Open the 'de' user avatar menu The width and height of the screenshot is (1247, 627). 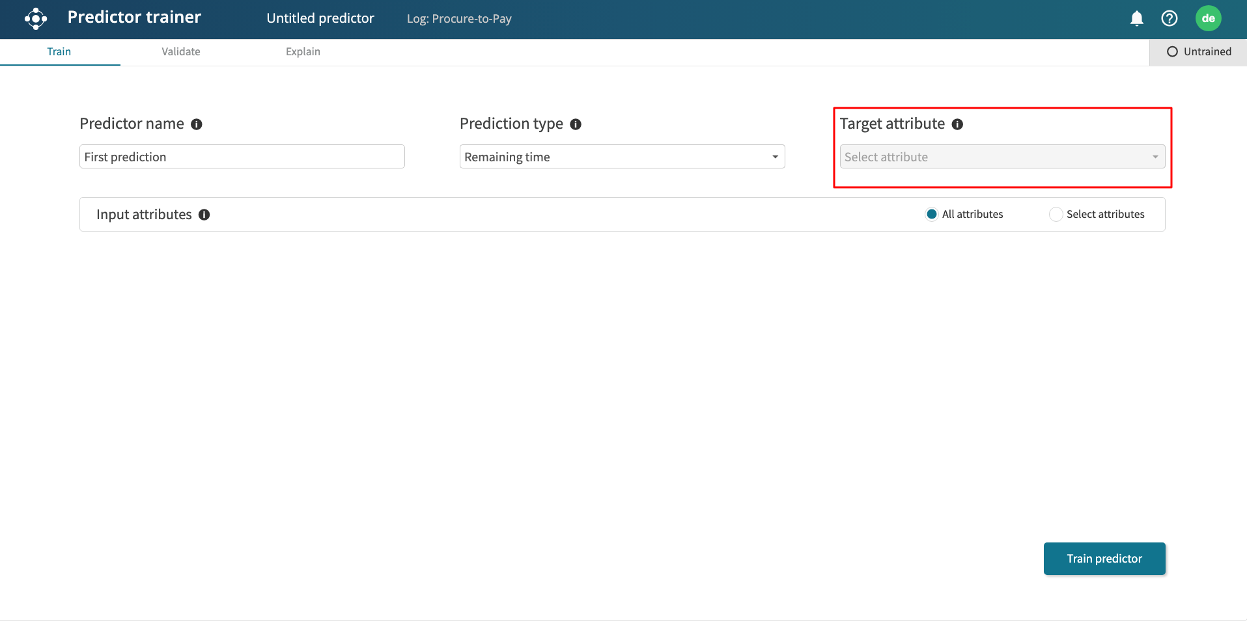(1208, 19)
